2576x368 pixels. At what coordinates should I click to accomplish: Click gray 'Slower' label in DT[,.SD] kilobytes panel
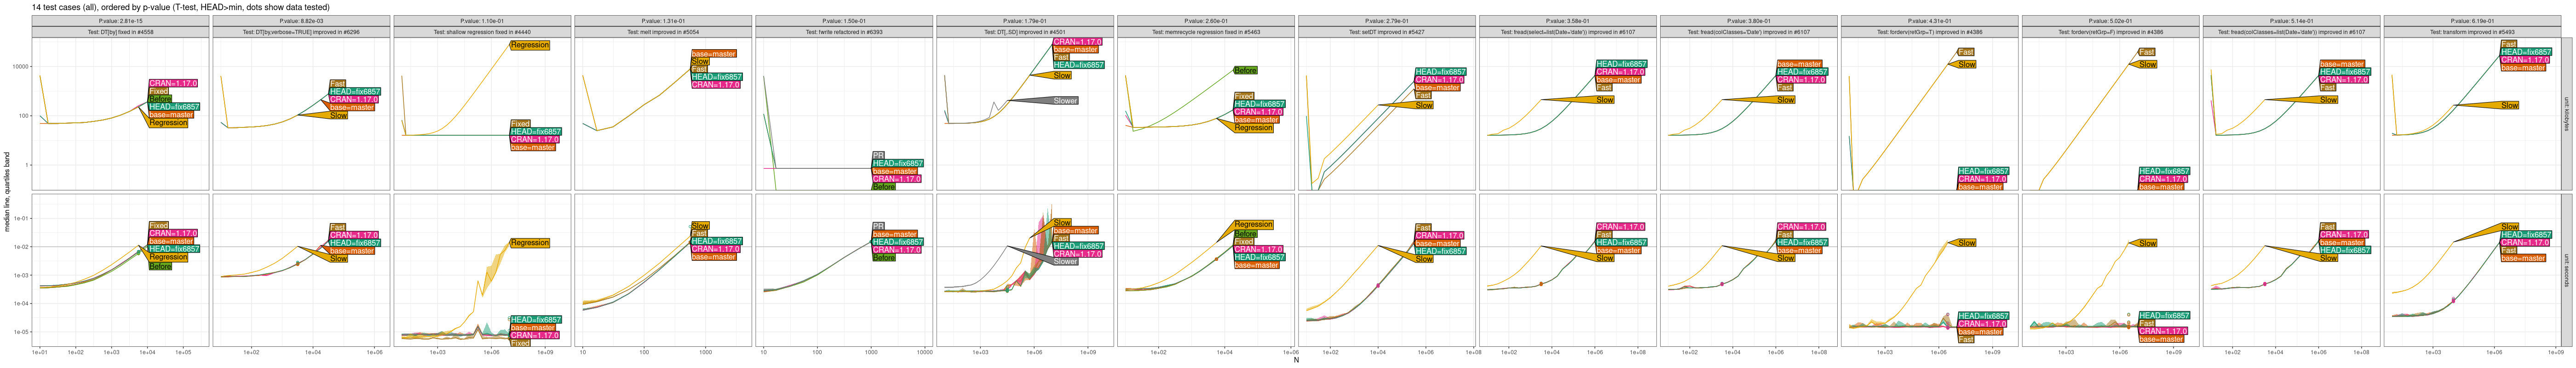(x=1065, y=101)
